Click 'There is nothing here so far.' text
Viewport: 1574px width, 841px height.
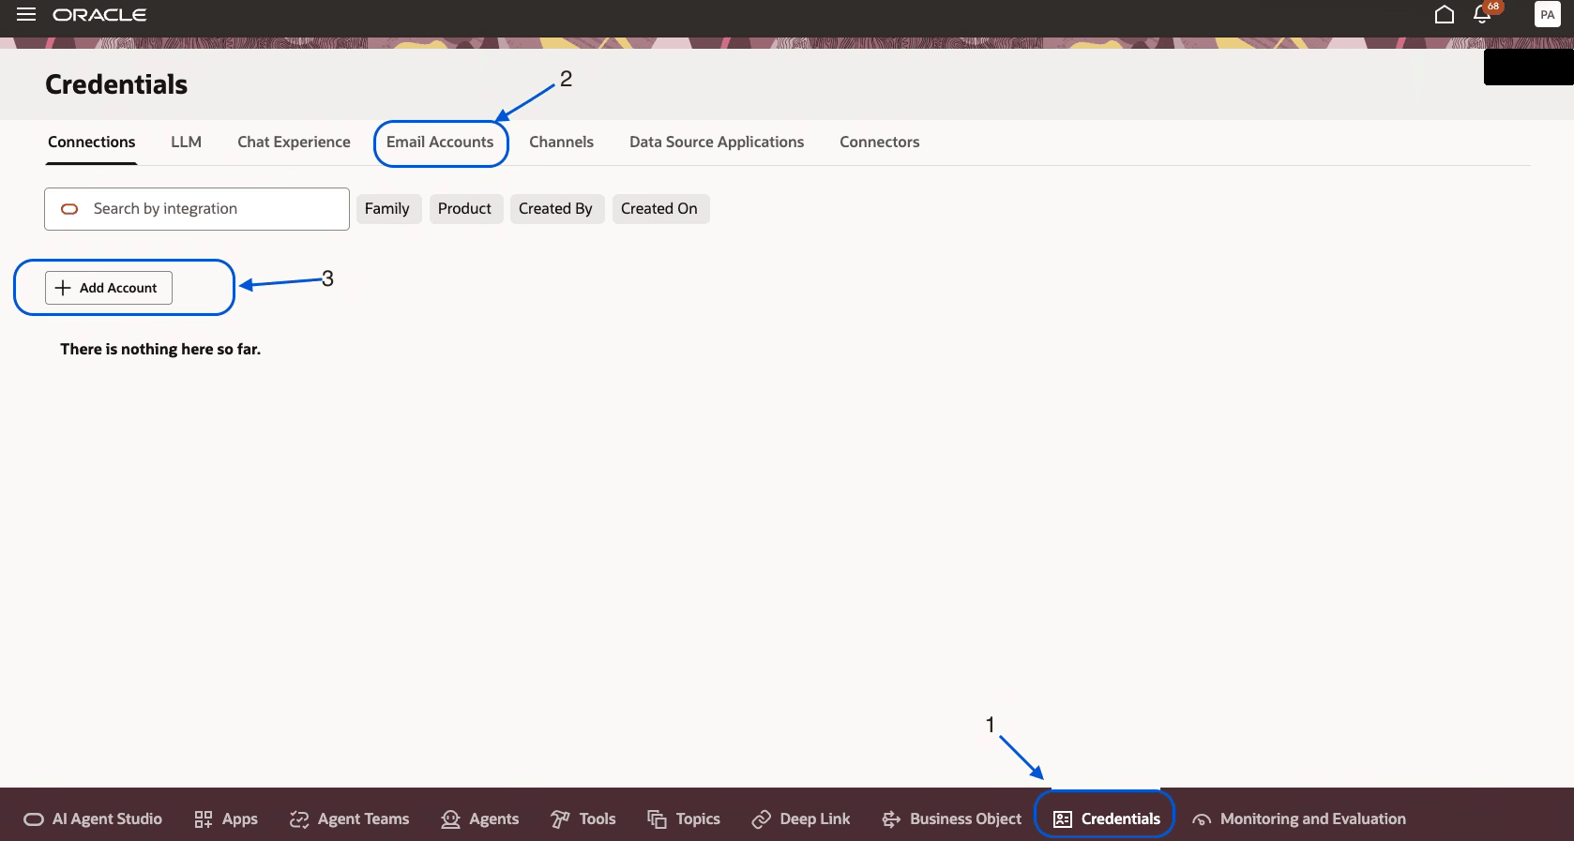160,349
